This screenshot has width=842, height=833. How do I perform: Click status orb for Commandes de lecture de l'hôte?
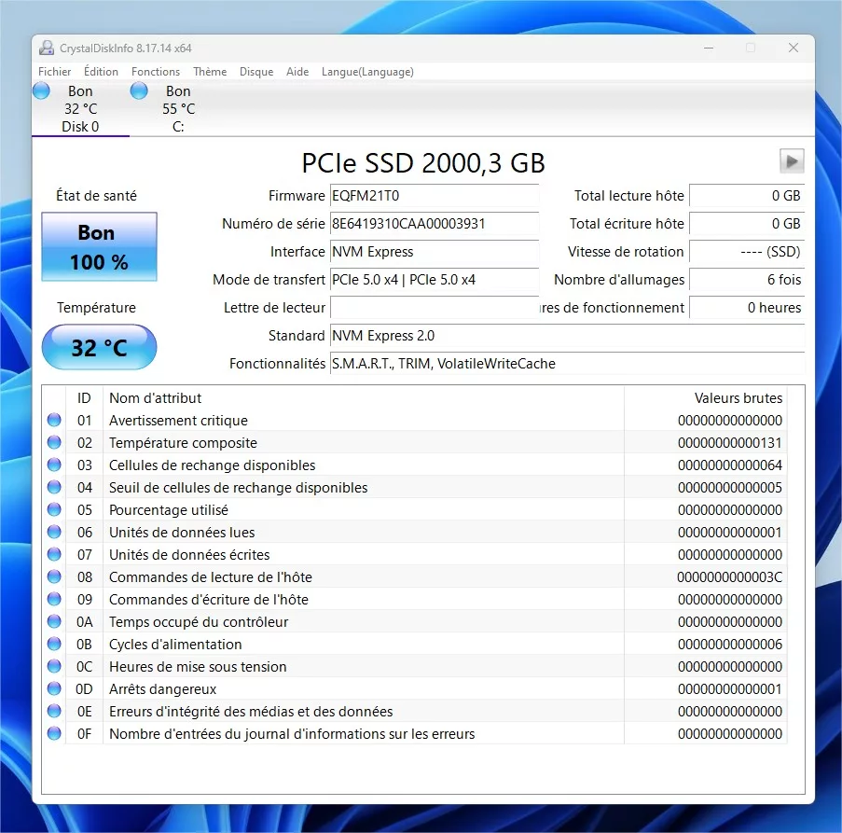(x=54, y=576)
